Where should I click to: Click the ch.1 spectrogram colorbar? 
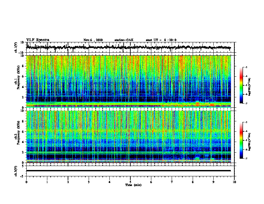(x=241, y=85)
